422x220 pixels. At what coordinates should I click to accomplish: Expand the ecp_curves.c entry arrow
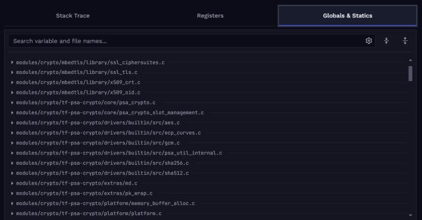(12, 133)
